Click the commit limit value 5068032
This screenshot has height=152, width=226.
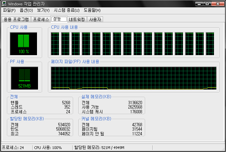63,129
